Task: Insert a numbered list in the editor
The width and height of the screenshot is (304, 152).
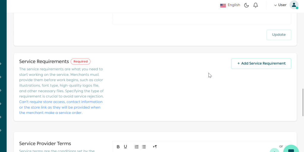Action: tap(137, 147)
